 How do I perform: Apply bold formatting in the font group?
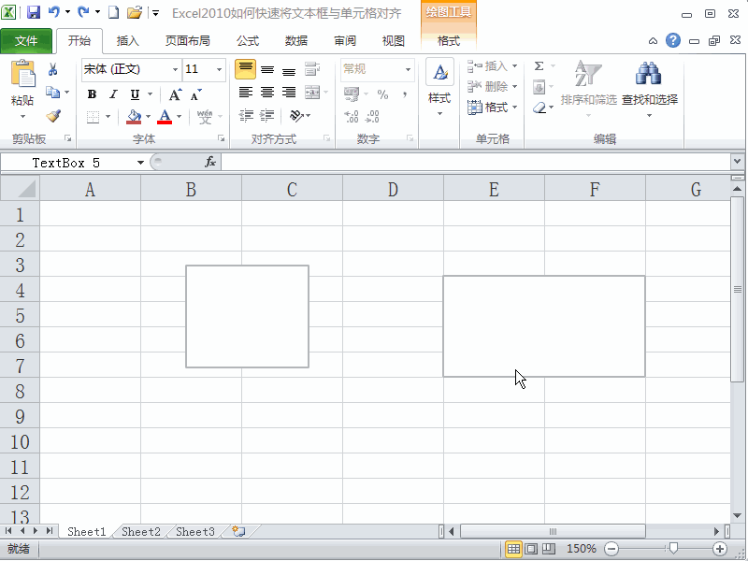(92, 95)
